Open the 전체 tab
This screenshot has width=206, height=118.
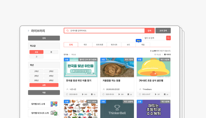coord(71,45)
